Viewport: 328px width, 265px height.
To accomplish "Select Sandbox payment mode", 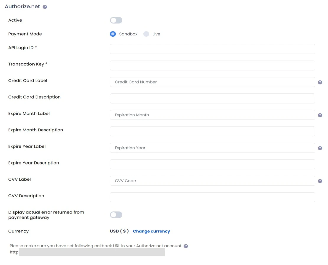I will point(113,34).
